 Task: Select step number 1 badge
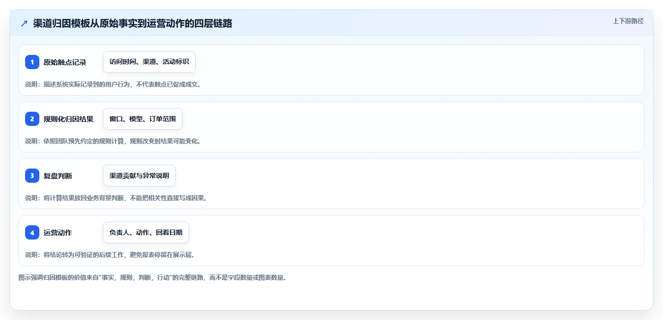click(x=32, y=62)
